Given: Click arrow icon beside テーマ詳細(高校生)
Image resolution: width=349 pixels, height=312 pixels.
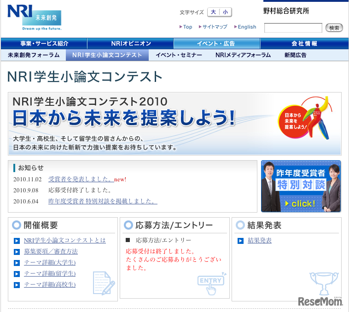Looking at the screenshot, I should point(17,285).
